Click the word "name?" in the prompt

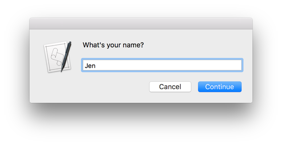point(133,45)
